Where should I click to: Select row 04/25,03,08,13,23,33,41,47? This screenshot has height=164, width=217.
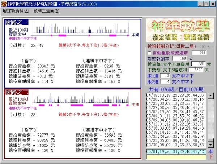click(x=175, y=103)
